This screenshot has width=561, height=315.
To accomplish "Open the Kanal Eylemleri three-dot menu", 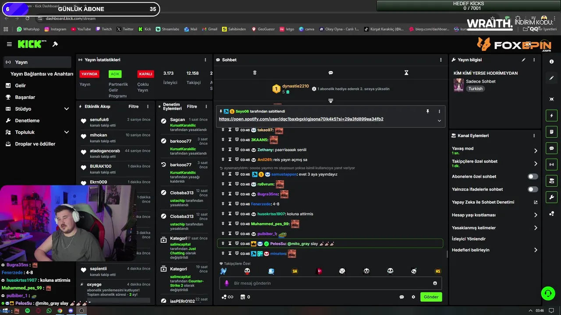I will coord(534,136).
